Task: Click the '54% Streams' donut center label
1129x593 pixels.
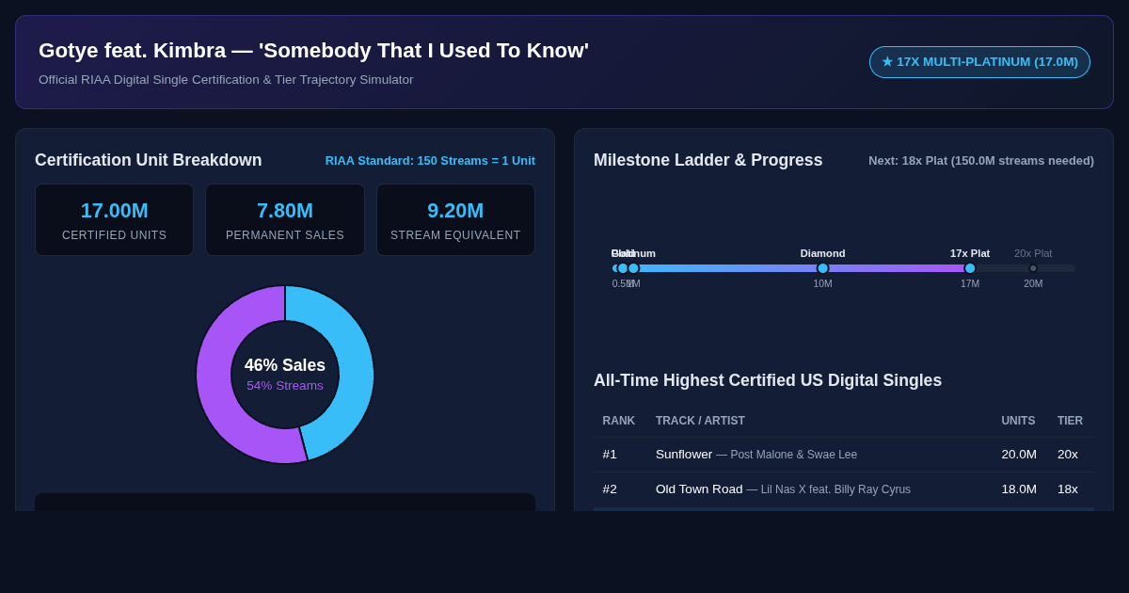Action: click(x=285, y=386)
